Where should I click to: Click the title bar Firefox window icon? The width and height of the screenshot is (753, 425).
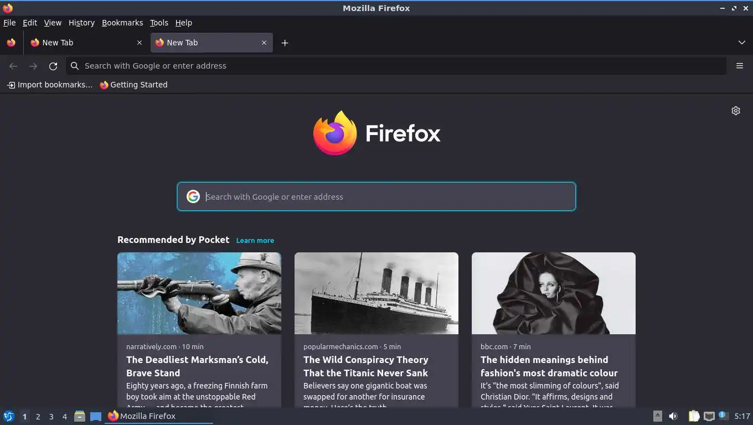(8, 8)
